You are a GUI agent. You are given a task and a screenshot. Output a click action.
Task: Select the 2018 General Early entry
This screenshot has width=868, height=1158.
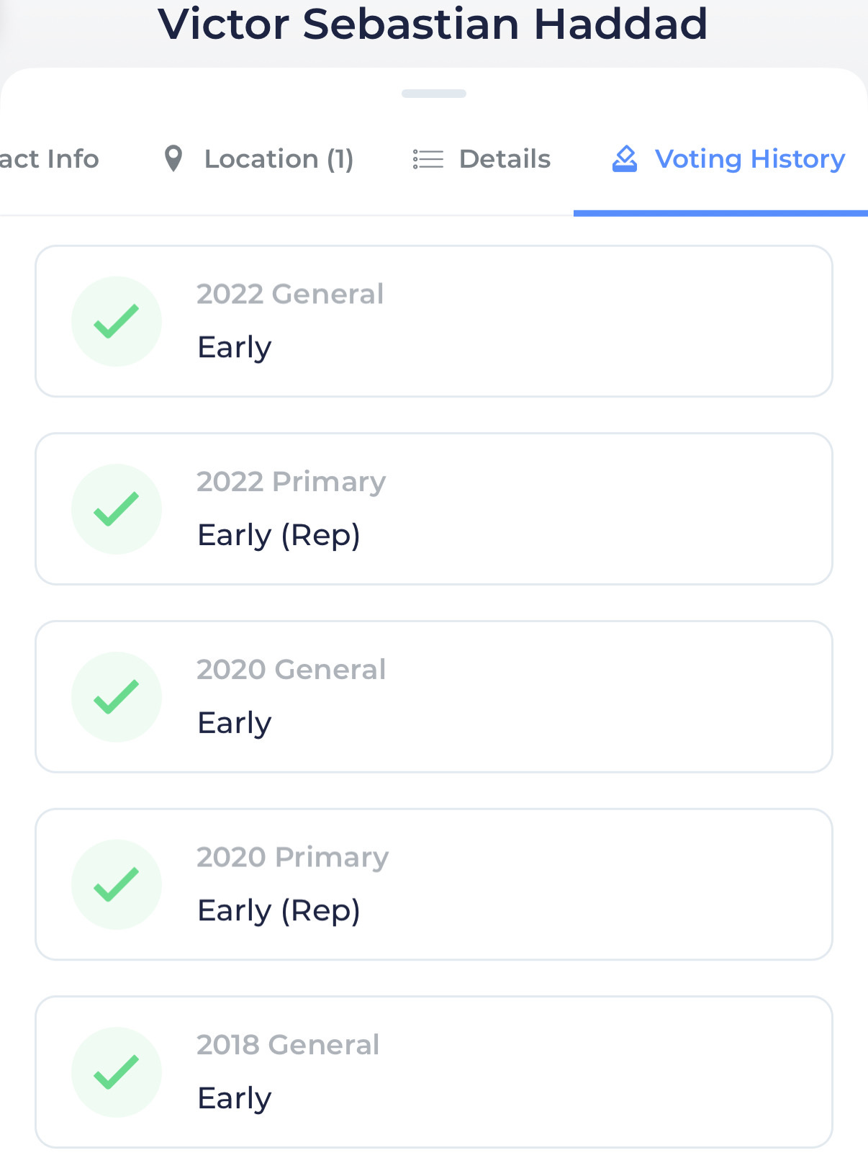pos(434,1072)
